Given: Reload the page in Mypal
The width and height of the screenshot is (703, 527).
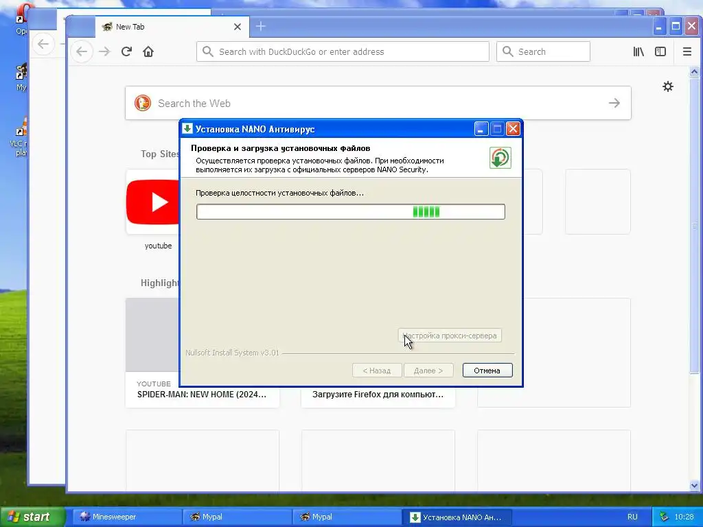Looking at the screenshot, I should click(x=126, y=51).
